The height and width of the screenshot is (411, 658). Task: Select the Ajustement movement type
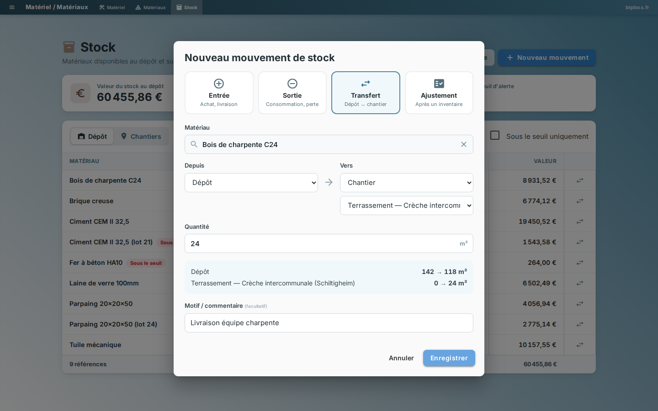tap(439, 93)
